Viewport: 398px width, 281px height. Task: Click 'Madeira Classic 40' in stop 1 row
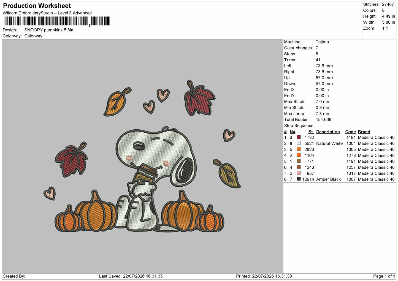[376, 137]
